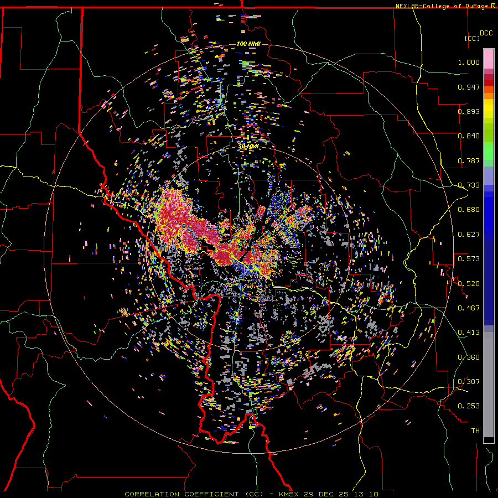The height and width of the screenshot is (498, 498).
Task: Click the KMSX station identifier in caption
Action: [x=289, y=494]
